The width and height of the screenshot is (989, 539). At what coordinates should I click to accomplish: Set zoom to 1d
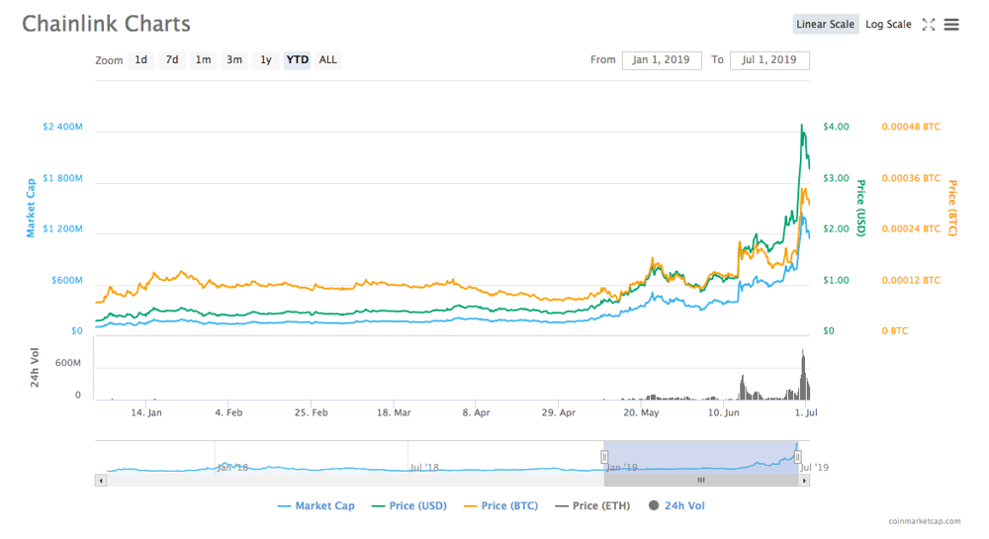click(140, 60)
